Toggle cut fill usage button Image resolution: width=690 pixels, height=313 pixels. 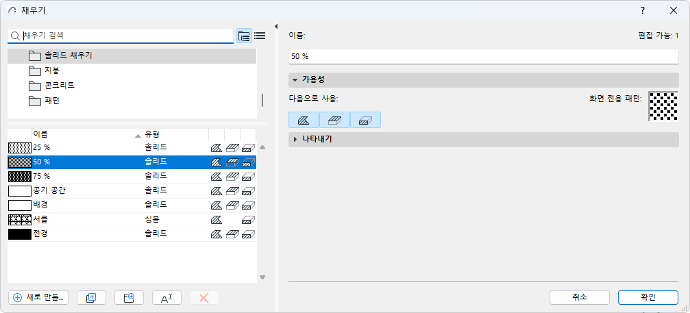pos(365,120)
